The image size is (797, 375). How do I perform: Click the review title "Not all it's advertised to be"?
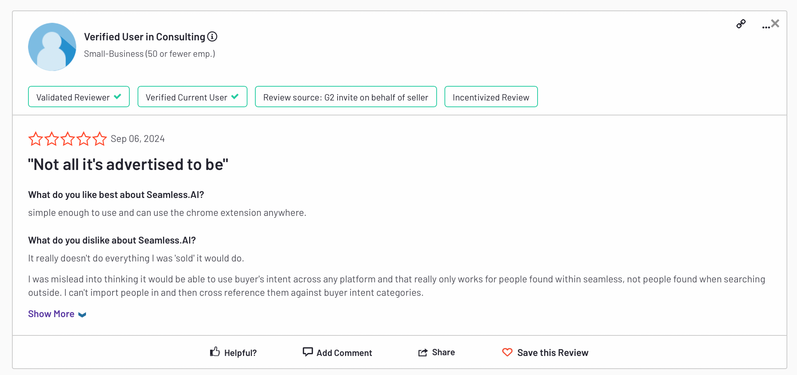pos(128,164)
